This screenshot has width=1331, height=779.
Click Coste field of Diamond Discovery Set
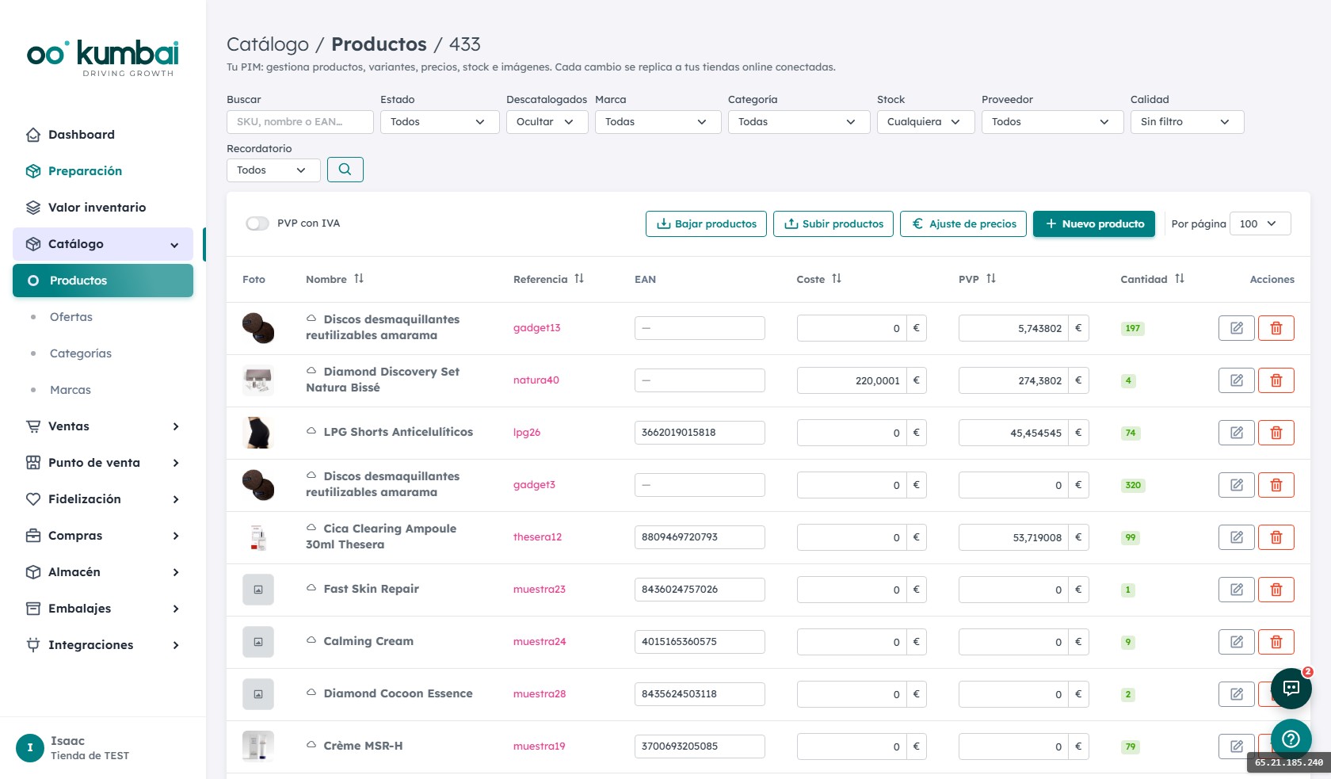pyautogui.click(x=852, y=380)
